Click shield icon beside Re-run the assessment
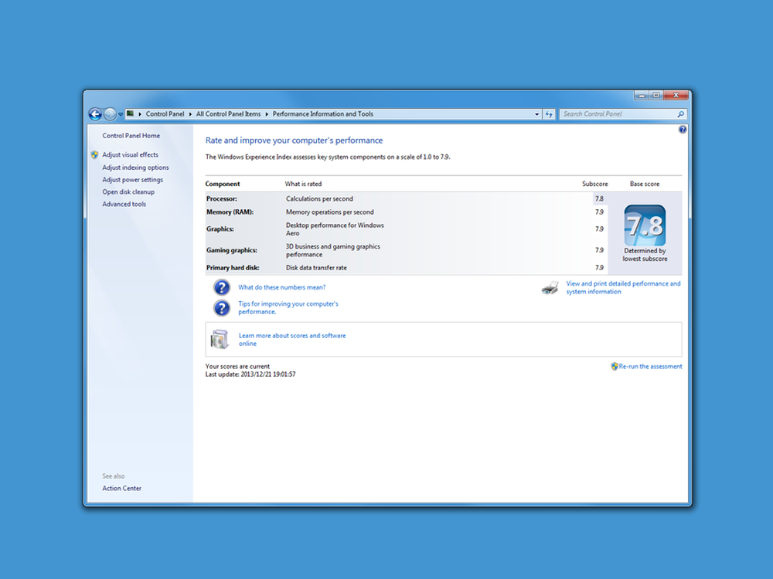Screen dimensions: 773x579 coord(615,366)
